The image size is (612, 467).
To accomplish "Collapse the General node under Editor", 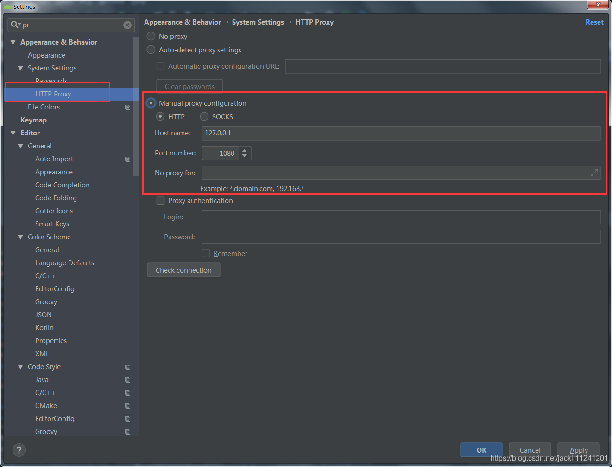I will click(x=20, y=146).
